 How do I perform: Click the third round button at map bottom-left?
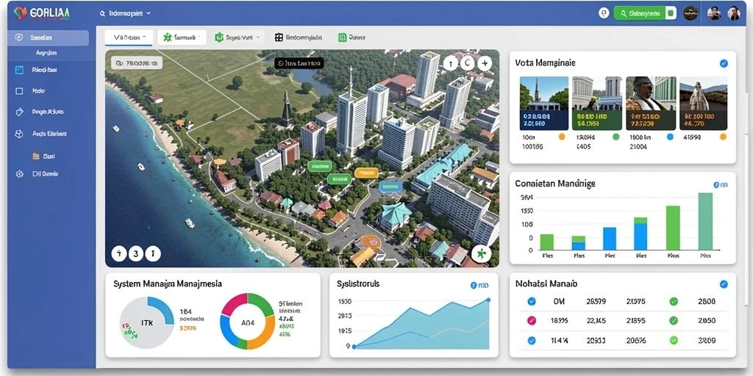point(153,253)
